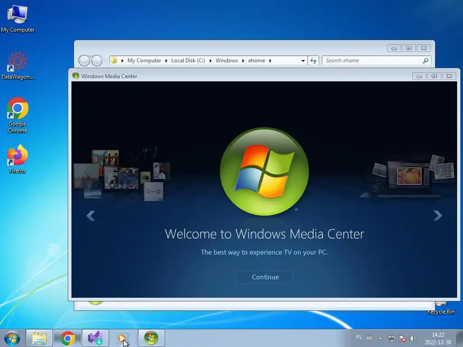Image resolution: width=463 pixels, height=347 pixels.
Task: Launch Chrome from the taskbar
Action: 68,338
